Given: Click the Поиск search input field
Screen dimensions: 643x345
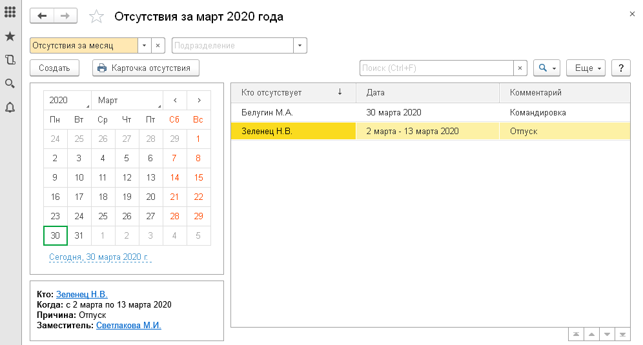Looking at the screenshot, I should [436, 68].
